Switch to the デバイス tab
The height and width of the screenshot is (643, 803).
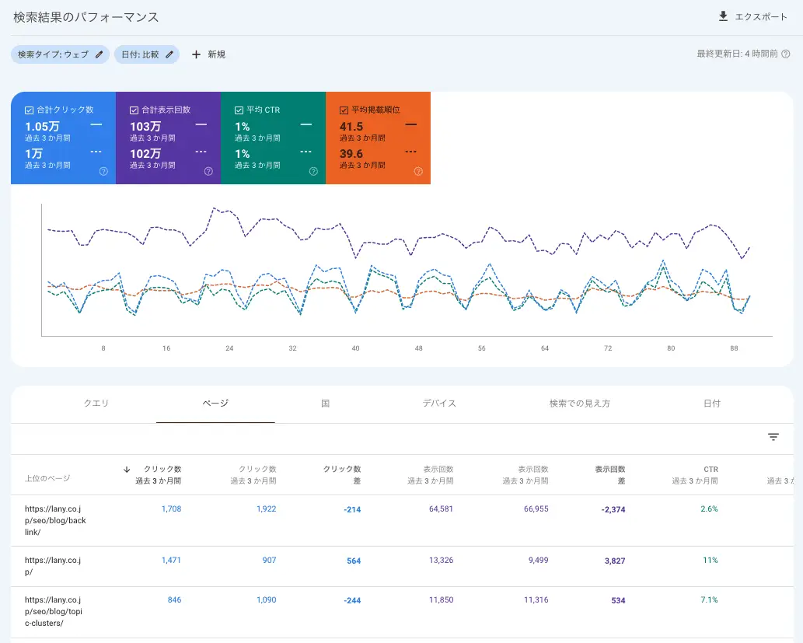coord(439,404)
